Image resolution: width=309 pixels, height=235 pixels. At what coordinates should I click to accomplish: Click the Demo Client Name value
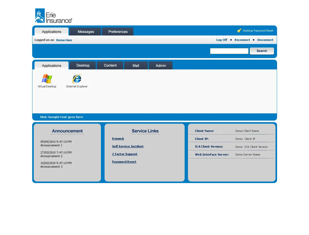pyautogui.click(x=247, y=131)
